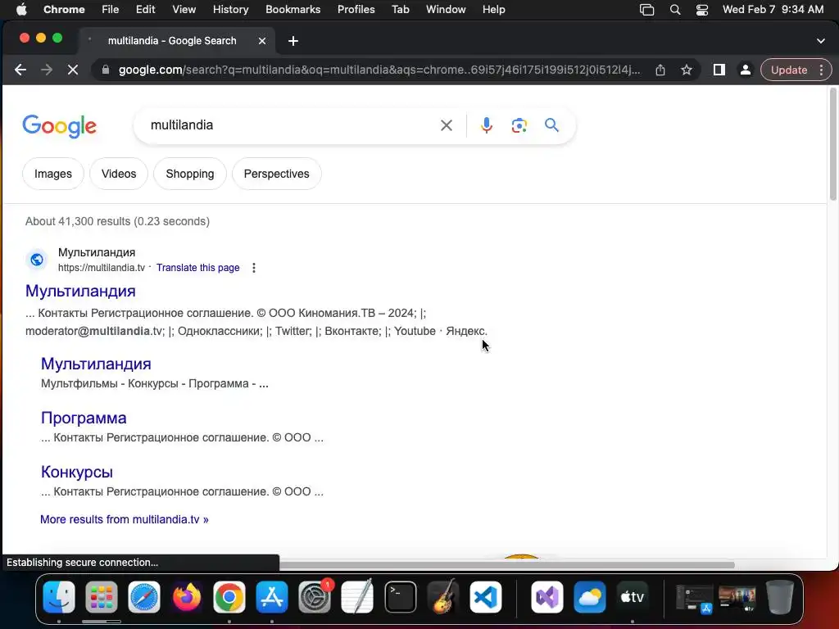Image resolution: width=839 pixels, height=629 pixels.
Task: Open System Settings from the Dock
Action: pyautogui.click(x=315, y=597)
